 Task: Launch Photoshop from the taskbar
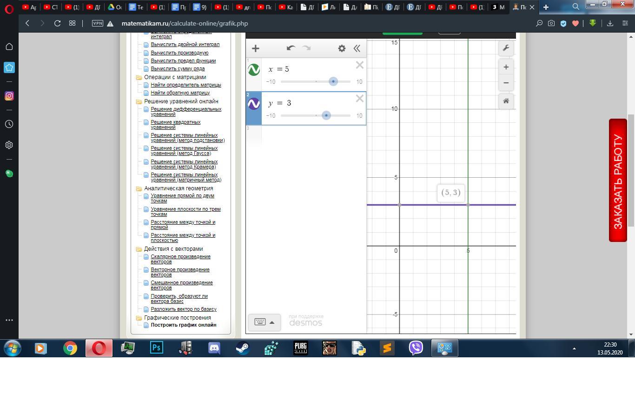157,348
